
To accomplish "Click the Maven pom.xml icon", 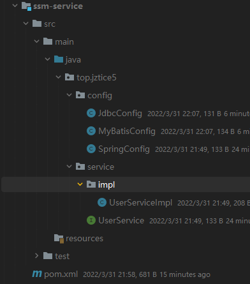I will (37, 274).
